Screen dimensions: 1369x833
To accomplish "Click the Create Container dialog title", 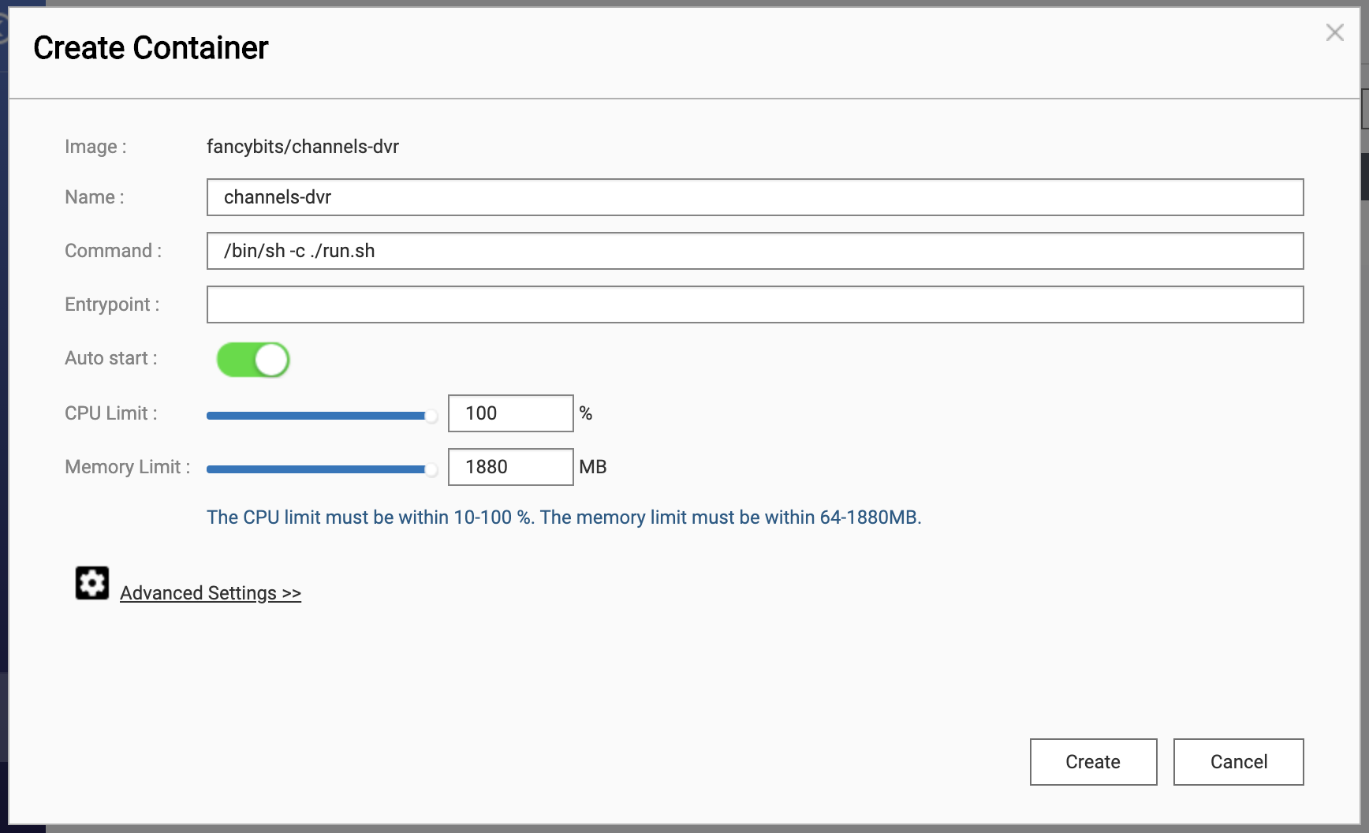I will [x=151, y=48].
